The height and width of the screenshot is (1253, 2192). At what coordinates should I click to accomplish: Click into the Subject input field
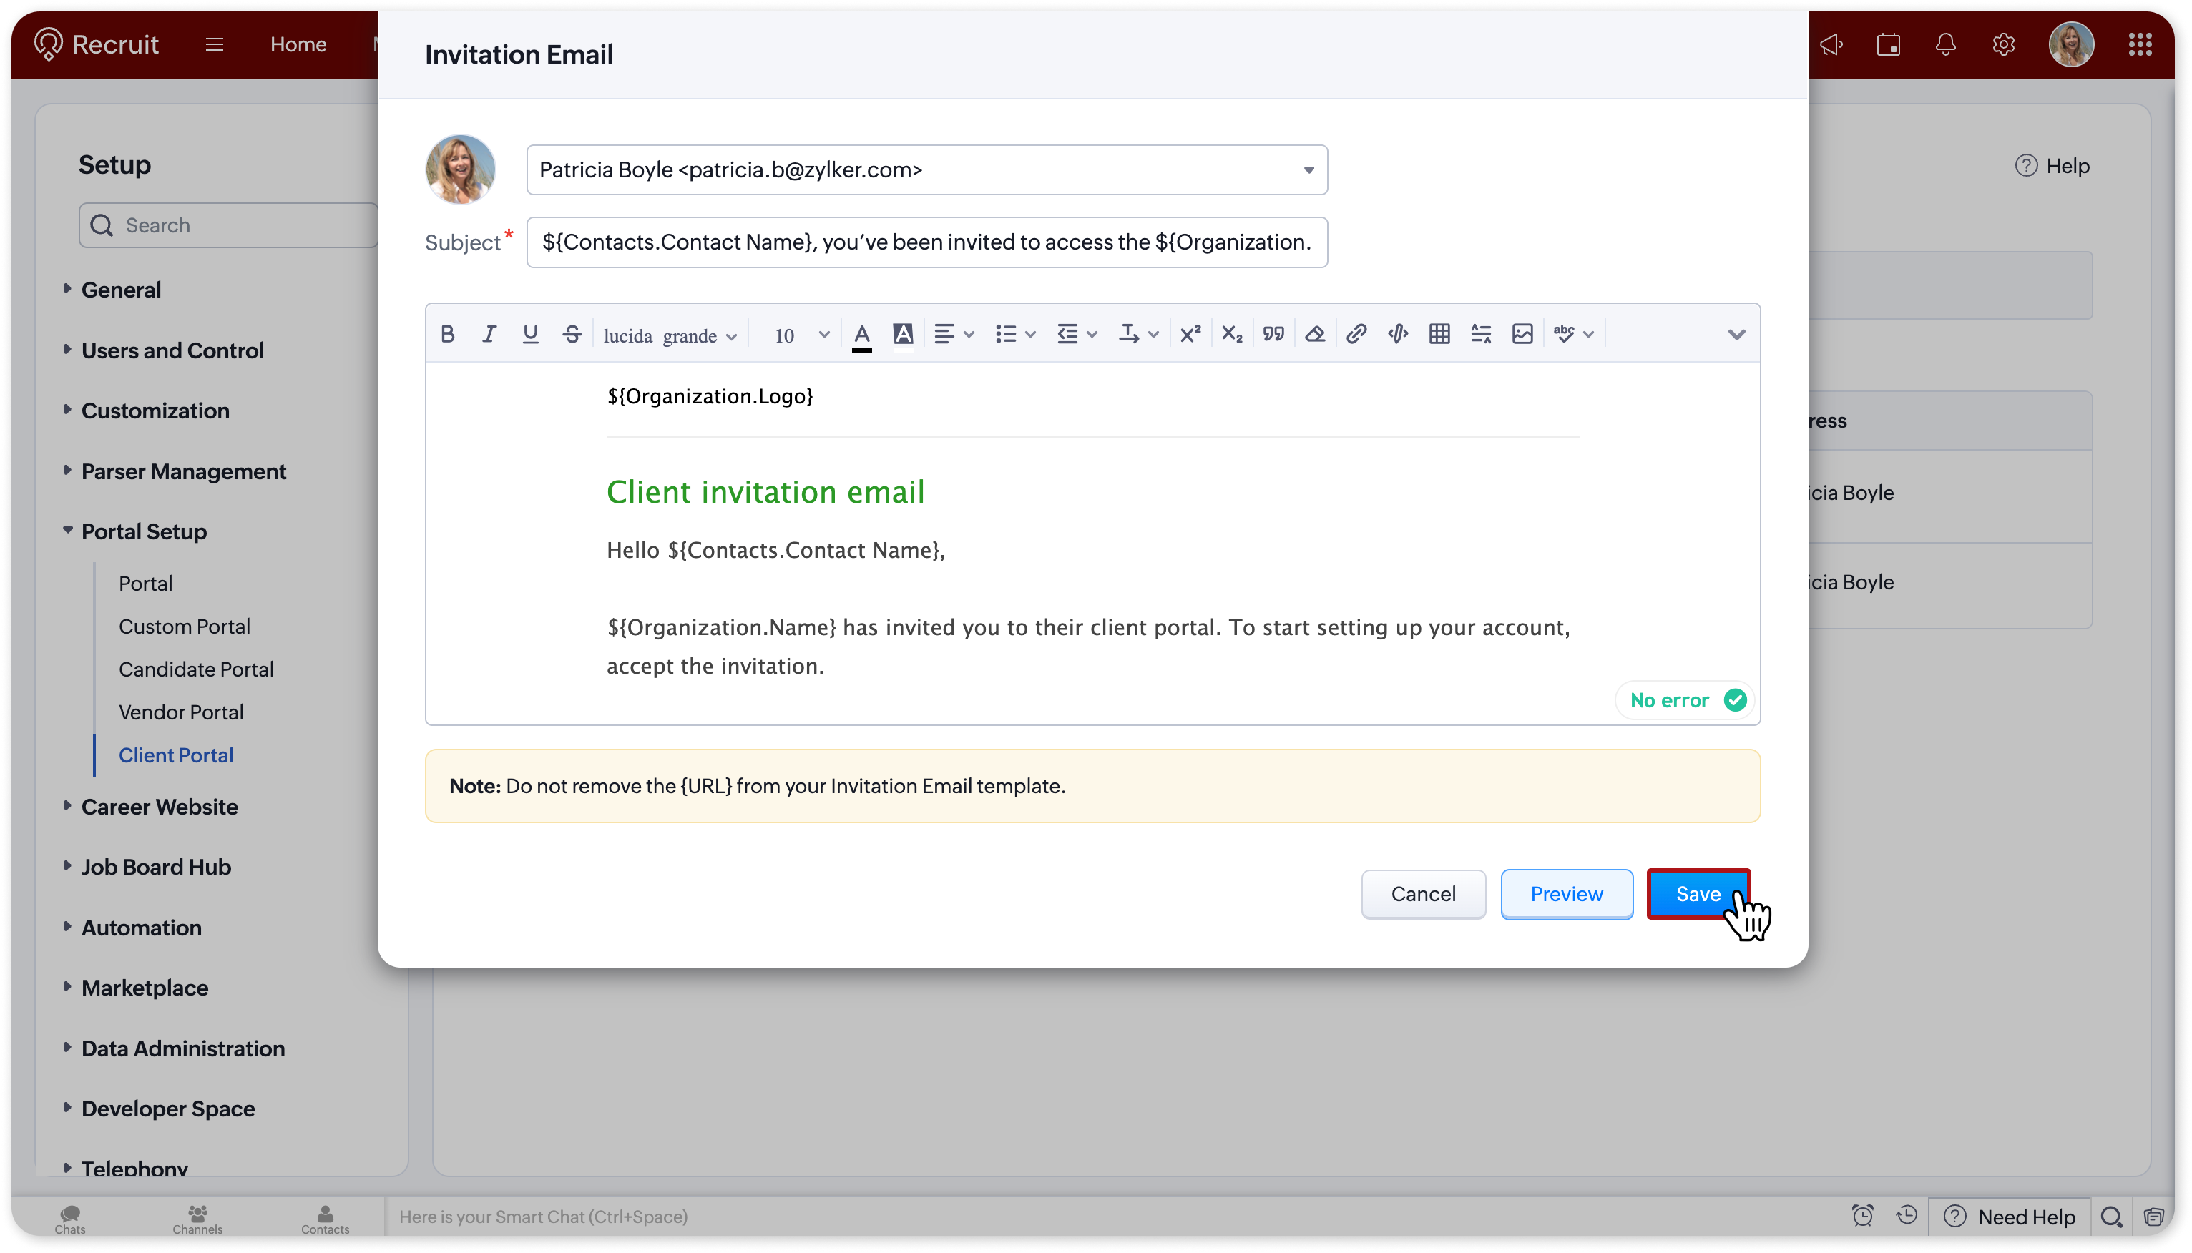tap(926, 242)
